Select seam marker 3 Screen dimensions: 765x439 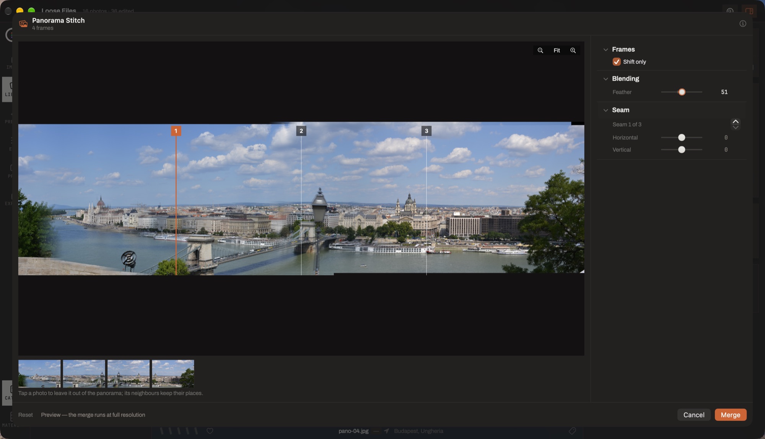click(426, 131)
